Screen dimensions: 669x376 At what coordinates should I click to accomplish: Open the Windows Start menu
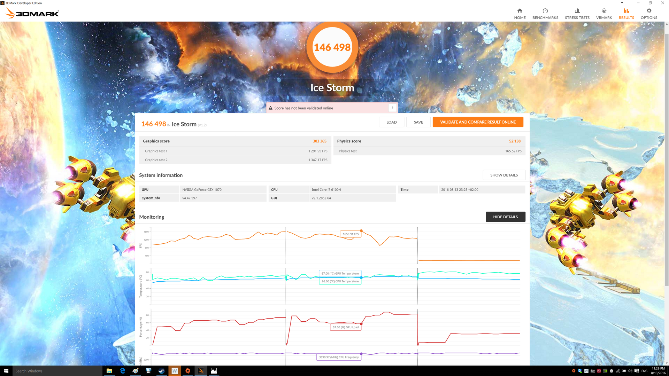pyautogui.click(x=6, y=371)
